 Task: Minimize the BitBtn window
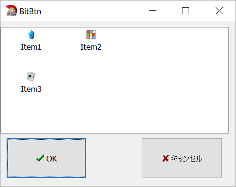tap(153, 11)
